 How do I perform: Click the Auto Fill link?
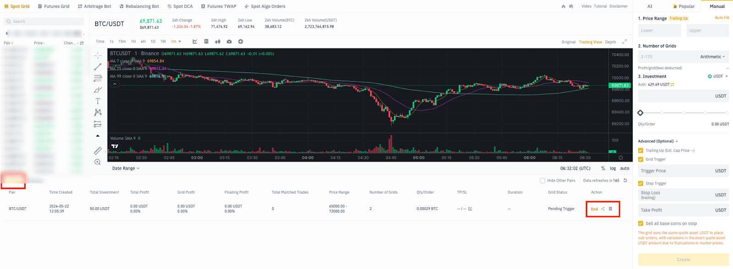click(722, 18)
